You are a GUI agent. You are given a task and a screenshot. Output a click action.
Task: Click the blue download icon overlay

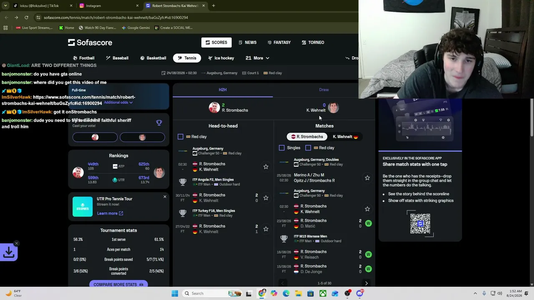click(x=8, y=252)
